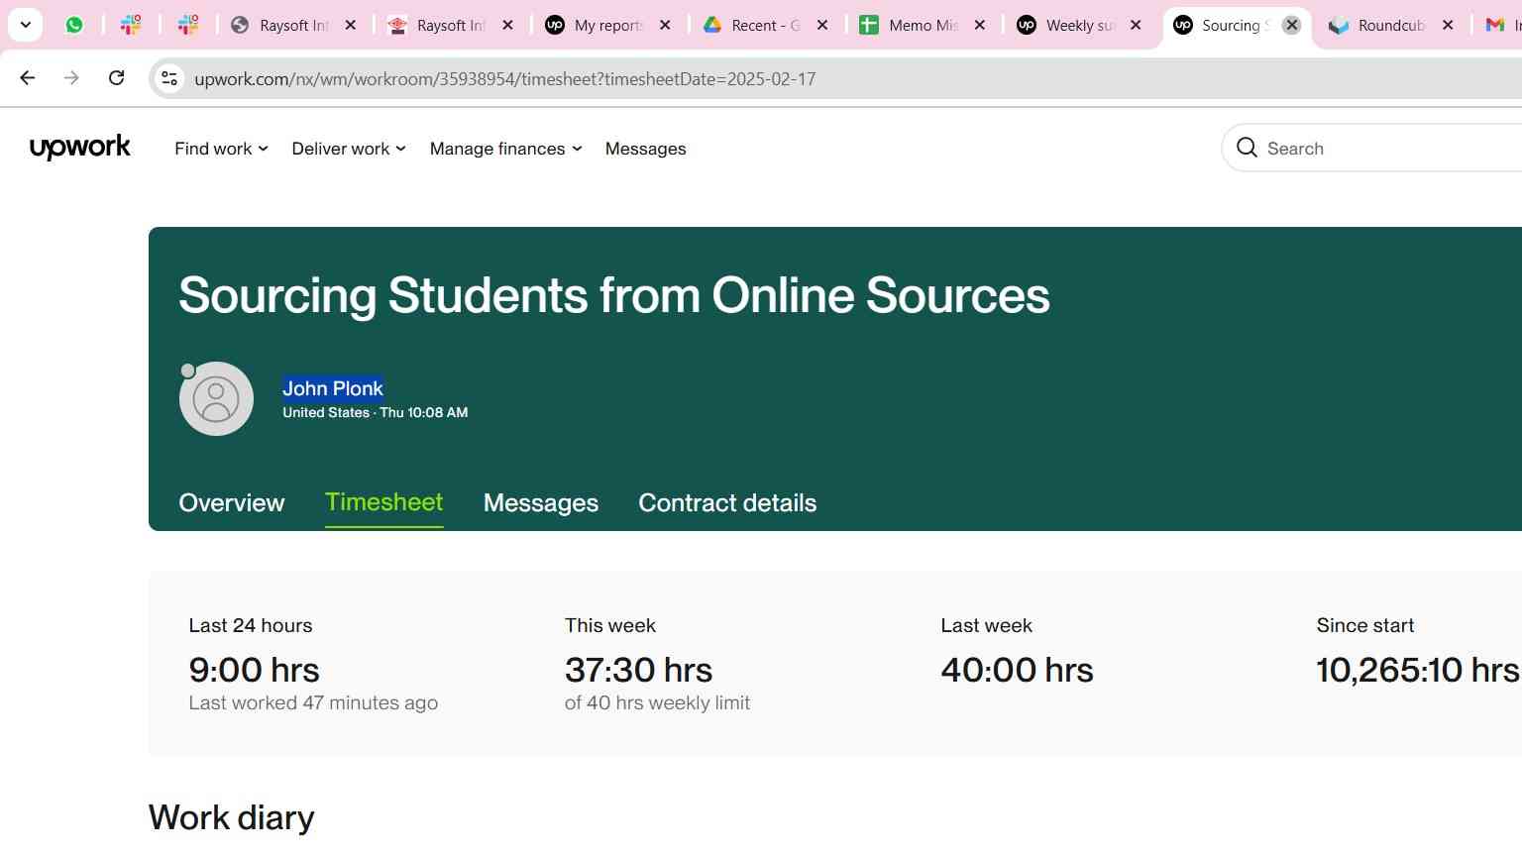The height and width of the screenshot is (856, 1522).
Task: Close the Raysoft tab with globe icon
Action: point(351,25)
